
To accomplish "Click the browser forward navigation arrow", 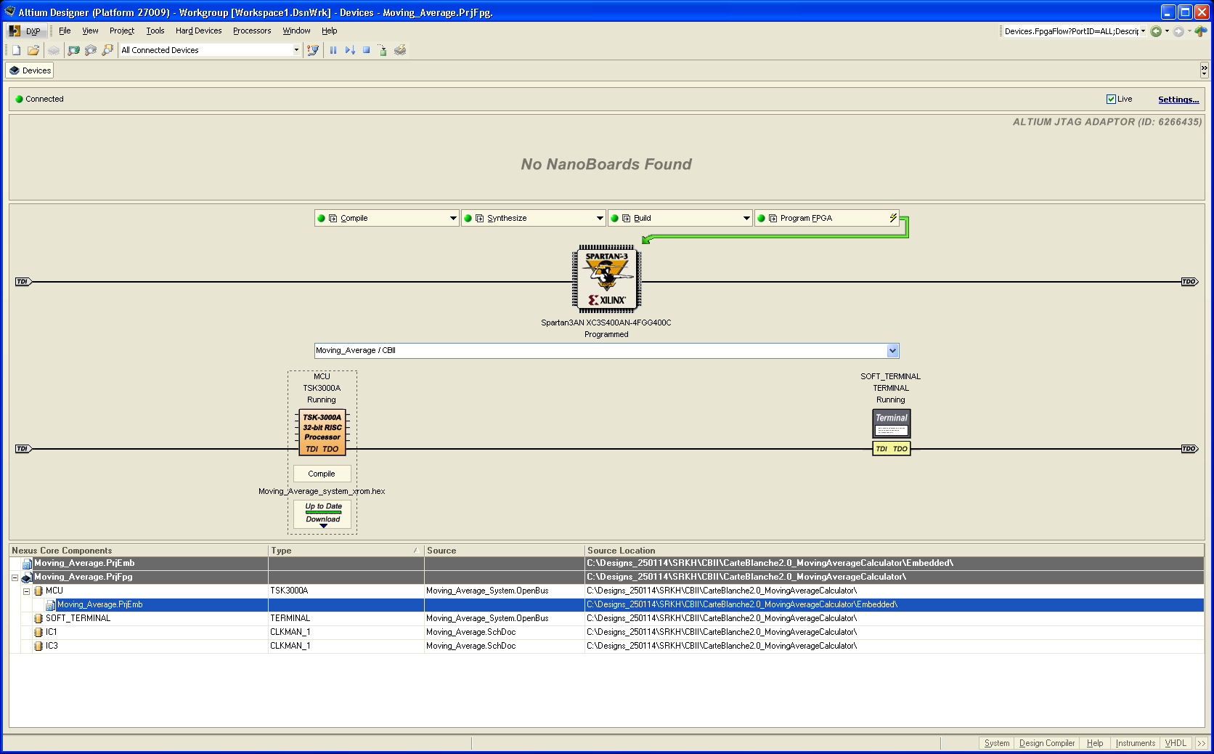I will [x=1178, y=31].
